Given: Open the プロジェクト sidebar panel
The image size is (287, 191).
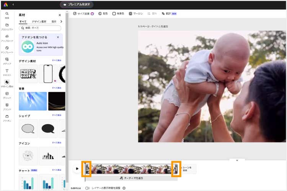Looking at the screenshot, I should point(7,27).
